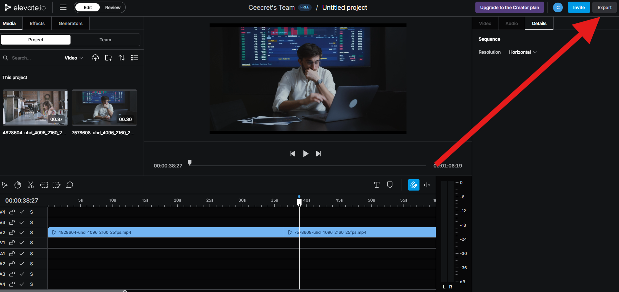The width and height of the screenshot is (619, 292).
Task: Click the split at playhead icon
Action: (x=427, y=185)
